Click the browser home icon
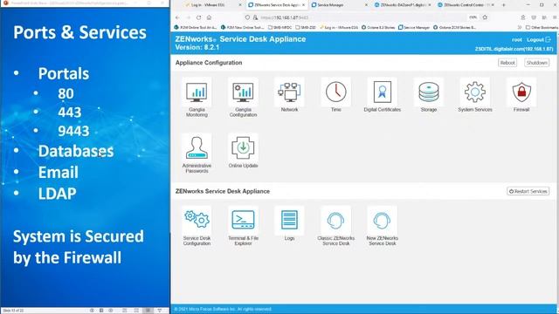559x314 pixels. coord(210,17)
